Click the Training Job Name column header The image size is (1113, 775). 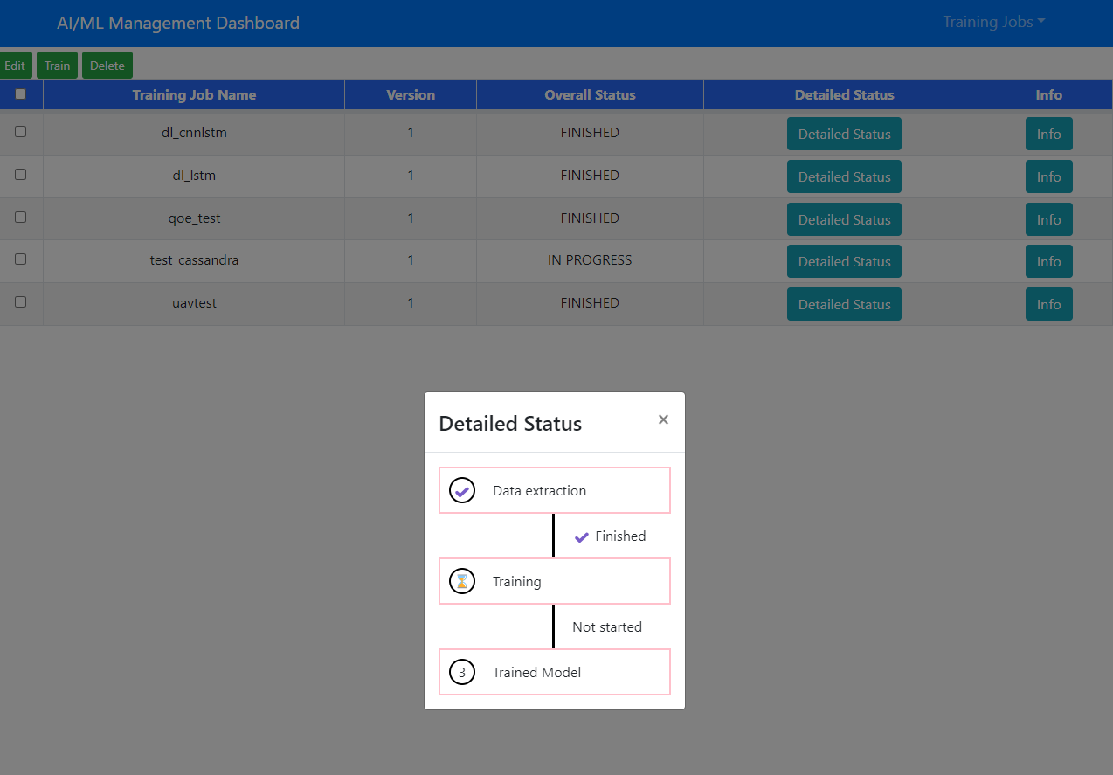(x=194, y=94)
